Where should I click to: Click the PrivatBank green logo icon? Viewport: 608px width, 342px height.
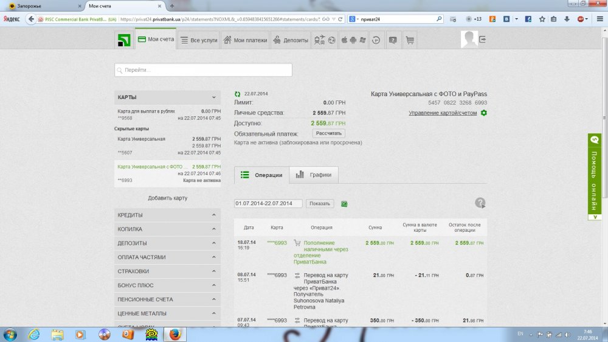coord(124,40)
